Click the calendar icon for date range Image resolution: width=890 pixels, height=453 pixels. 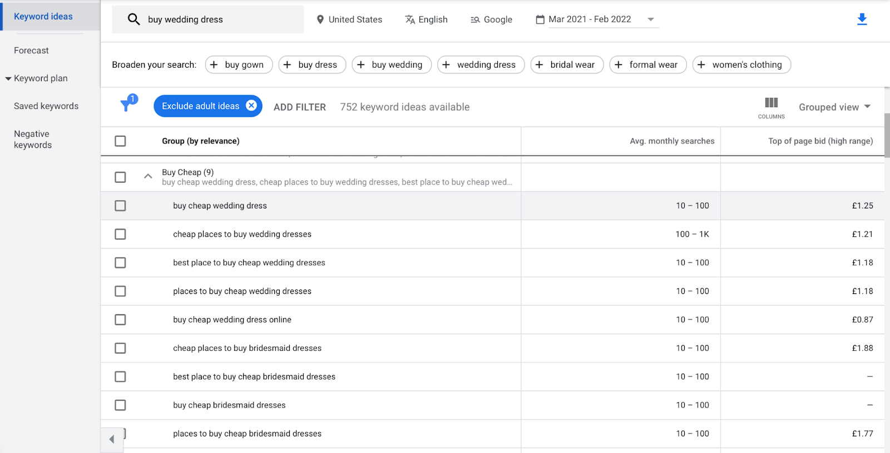pyautogui.click(x=540, y=19)
